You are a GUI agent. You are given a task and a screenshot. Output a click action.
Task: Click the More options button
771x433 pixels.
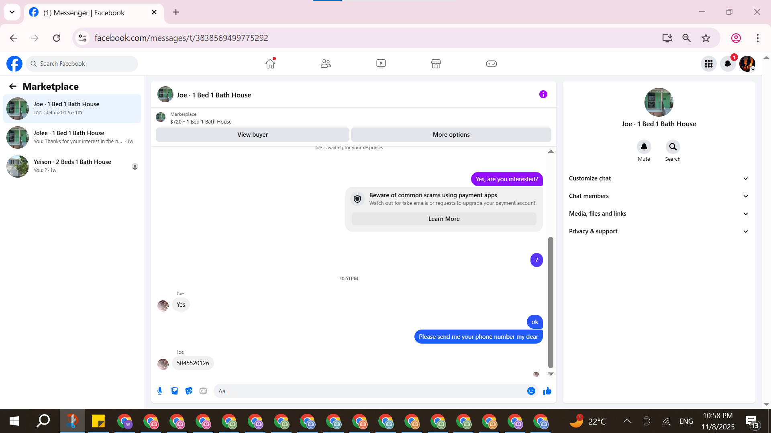[x=451, y=135]
